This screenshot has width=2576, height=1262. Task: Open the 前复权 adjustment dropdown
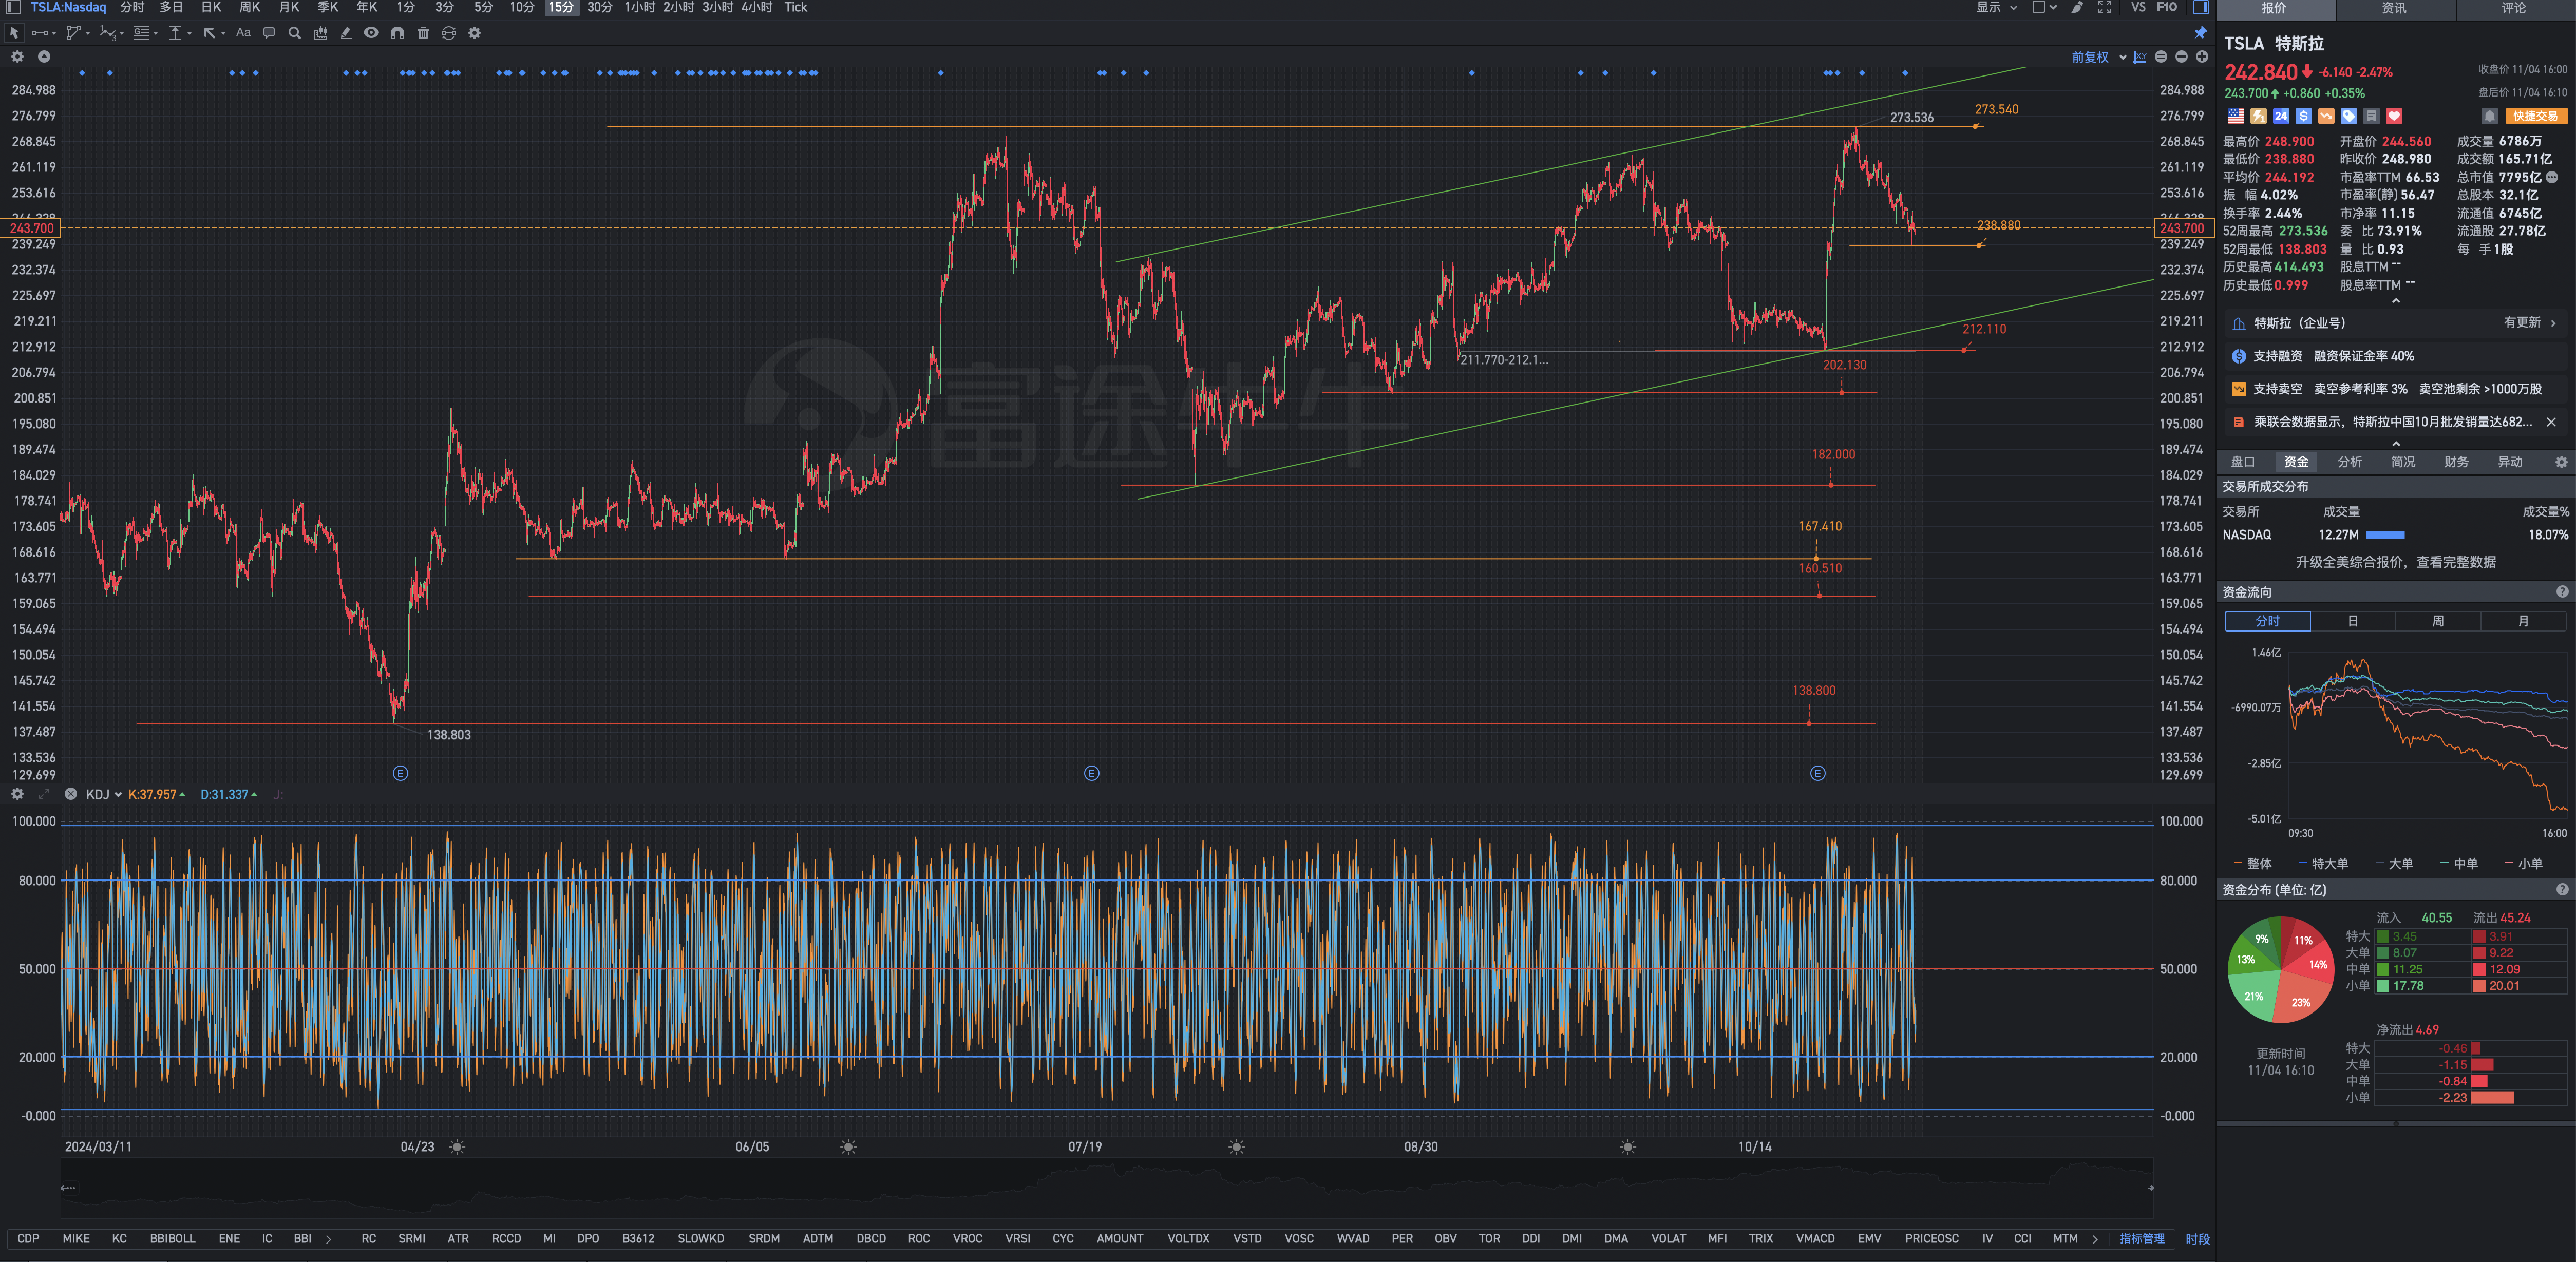pos(2098,57)
